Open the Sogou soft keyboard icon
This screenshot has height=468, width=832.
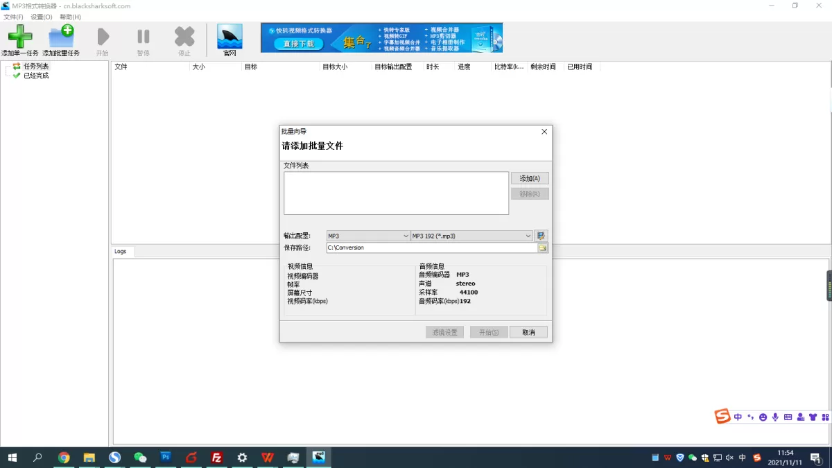point(788,417)
